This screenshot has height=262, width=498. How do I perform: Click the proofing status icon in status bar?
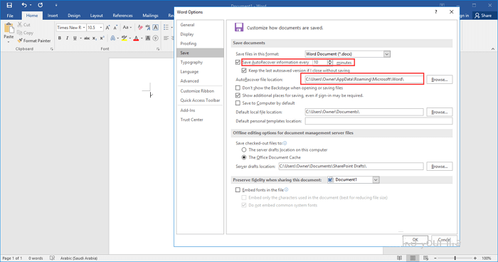tap(53, 258)
